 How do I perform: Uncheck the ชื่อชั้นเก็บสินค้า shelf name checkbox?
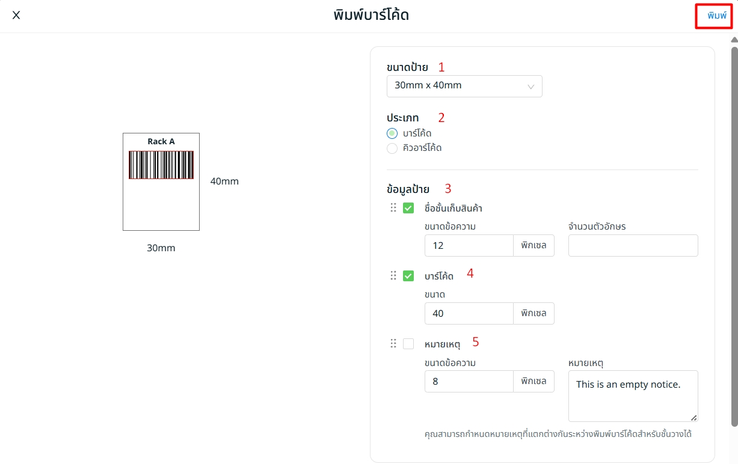[408, 208]
